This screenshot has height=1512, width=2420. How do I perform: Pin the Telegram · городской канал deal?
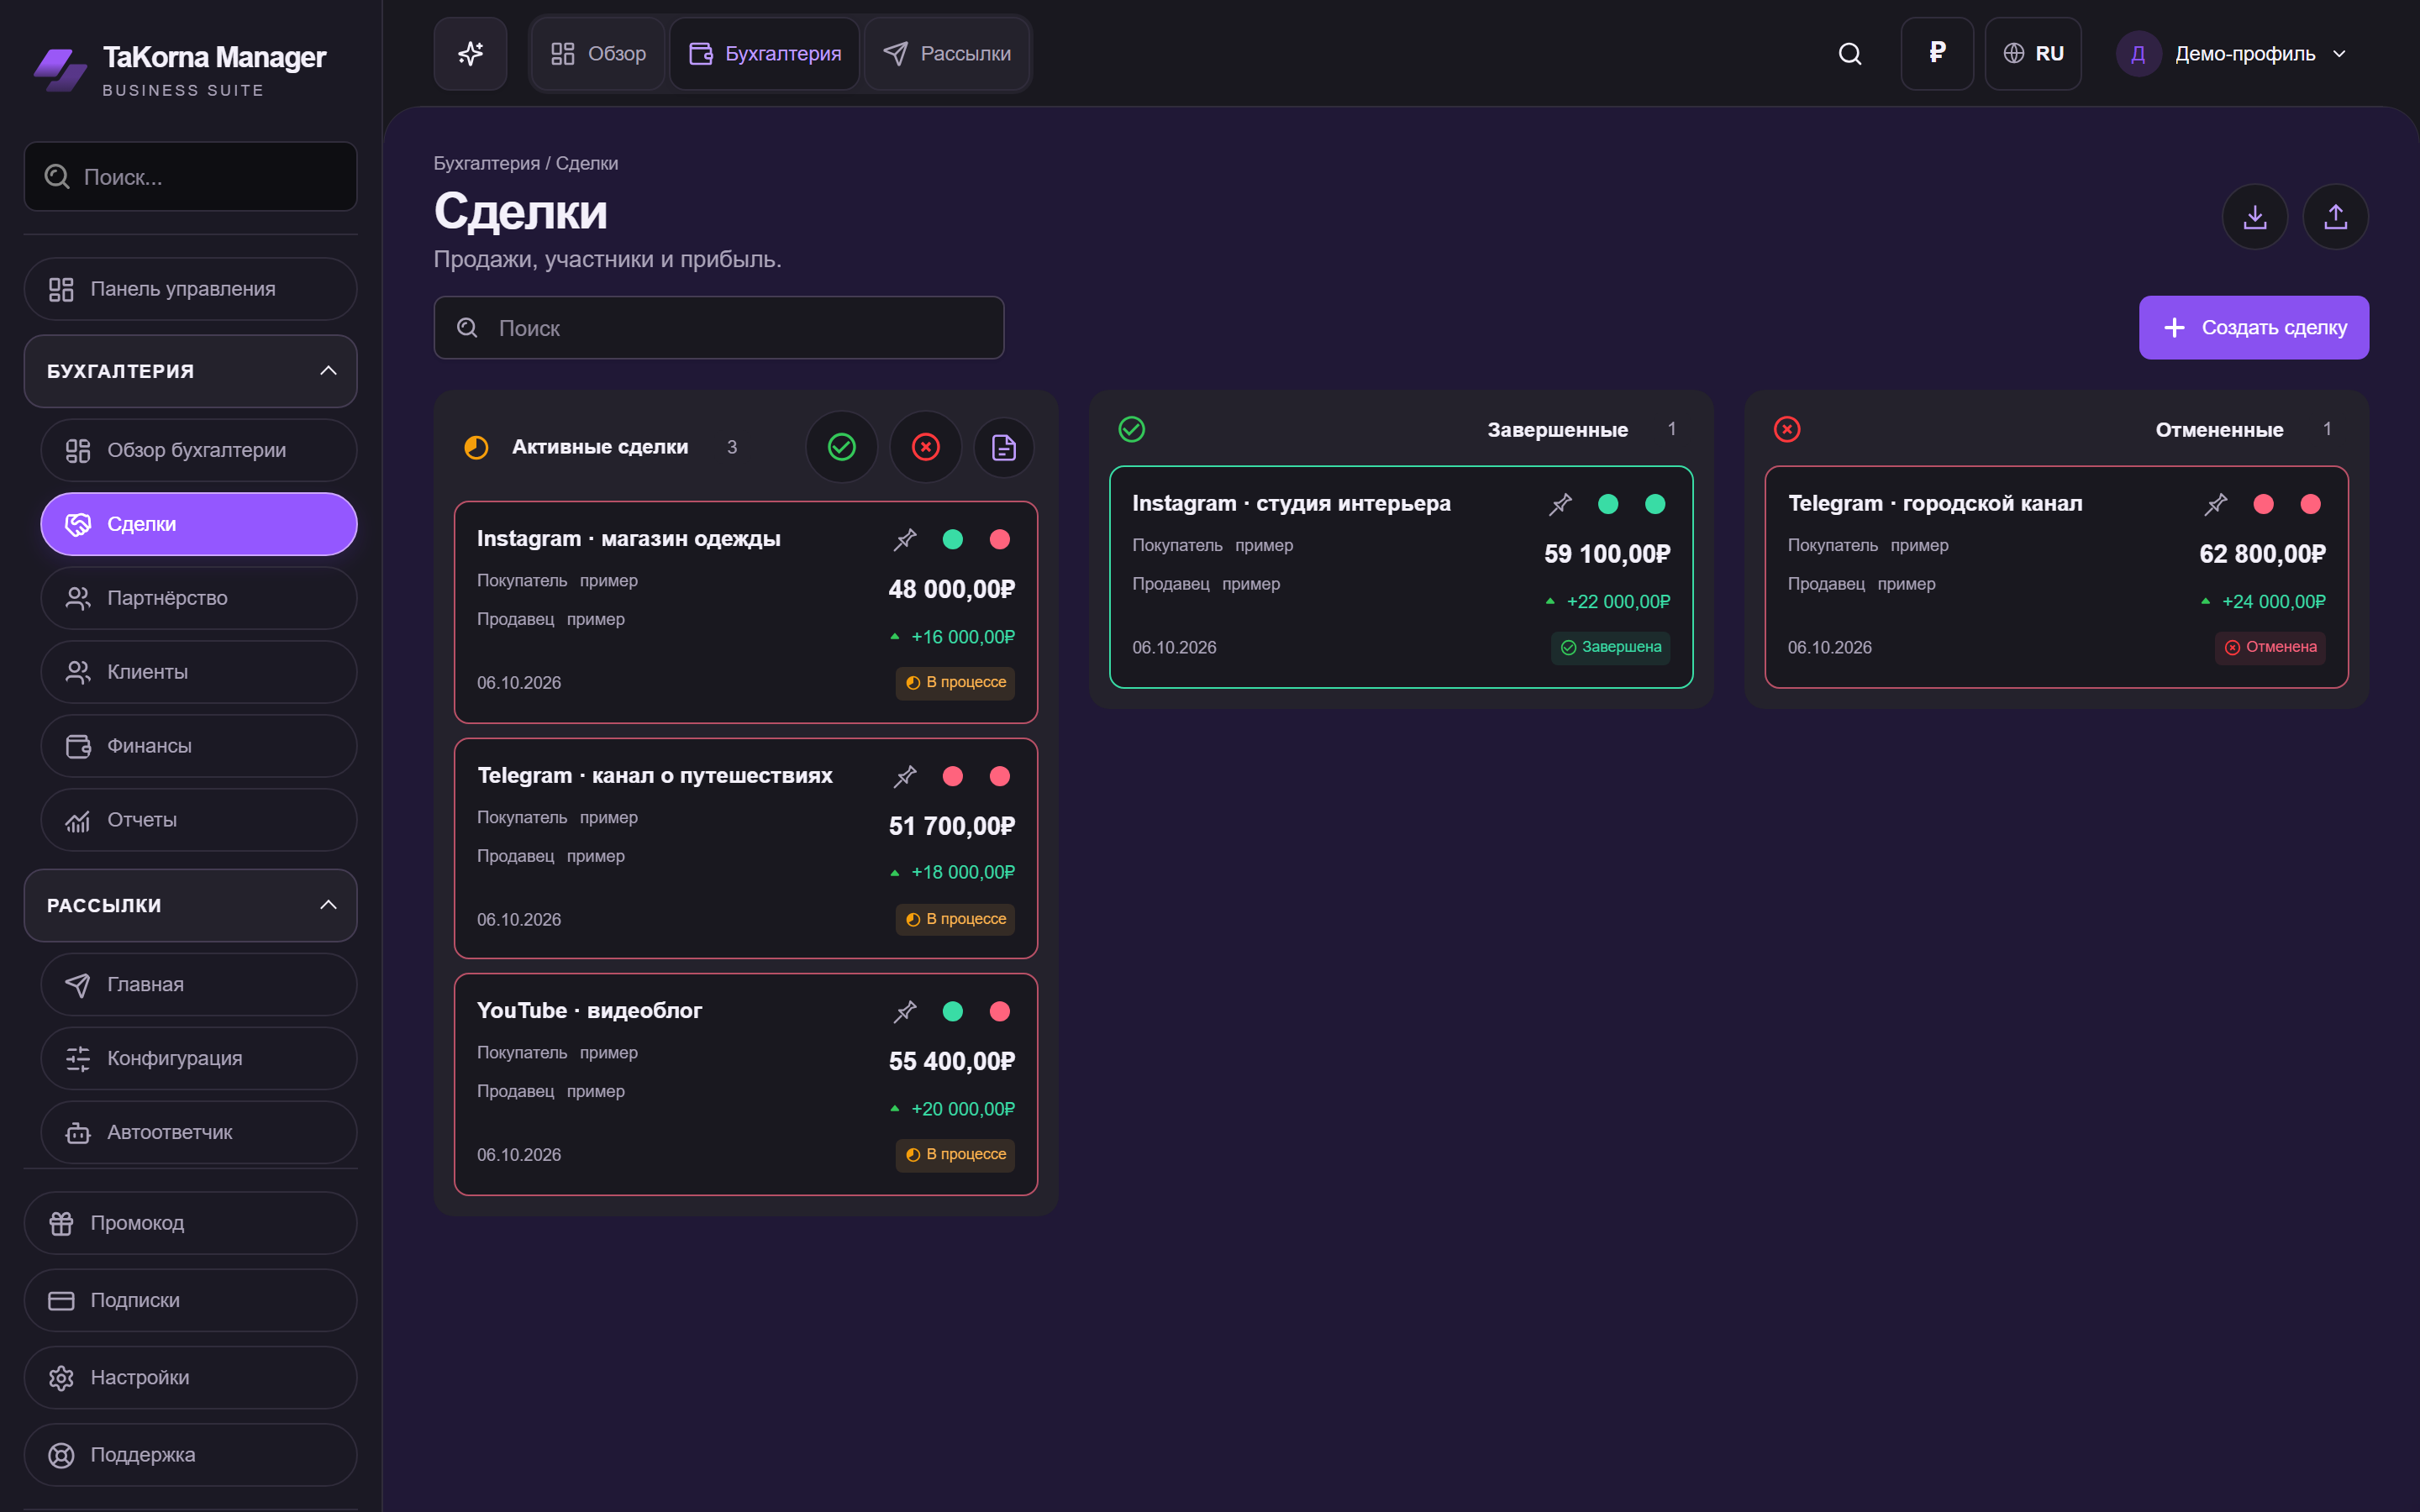tap(2216, 504)
